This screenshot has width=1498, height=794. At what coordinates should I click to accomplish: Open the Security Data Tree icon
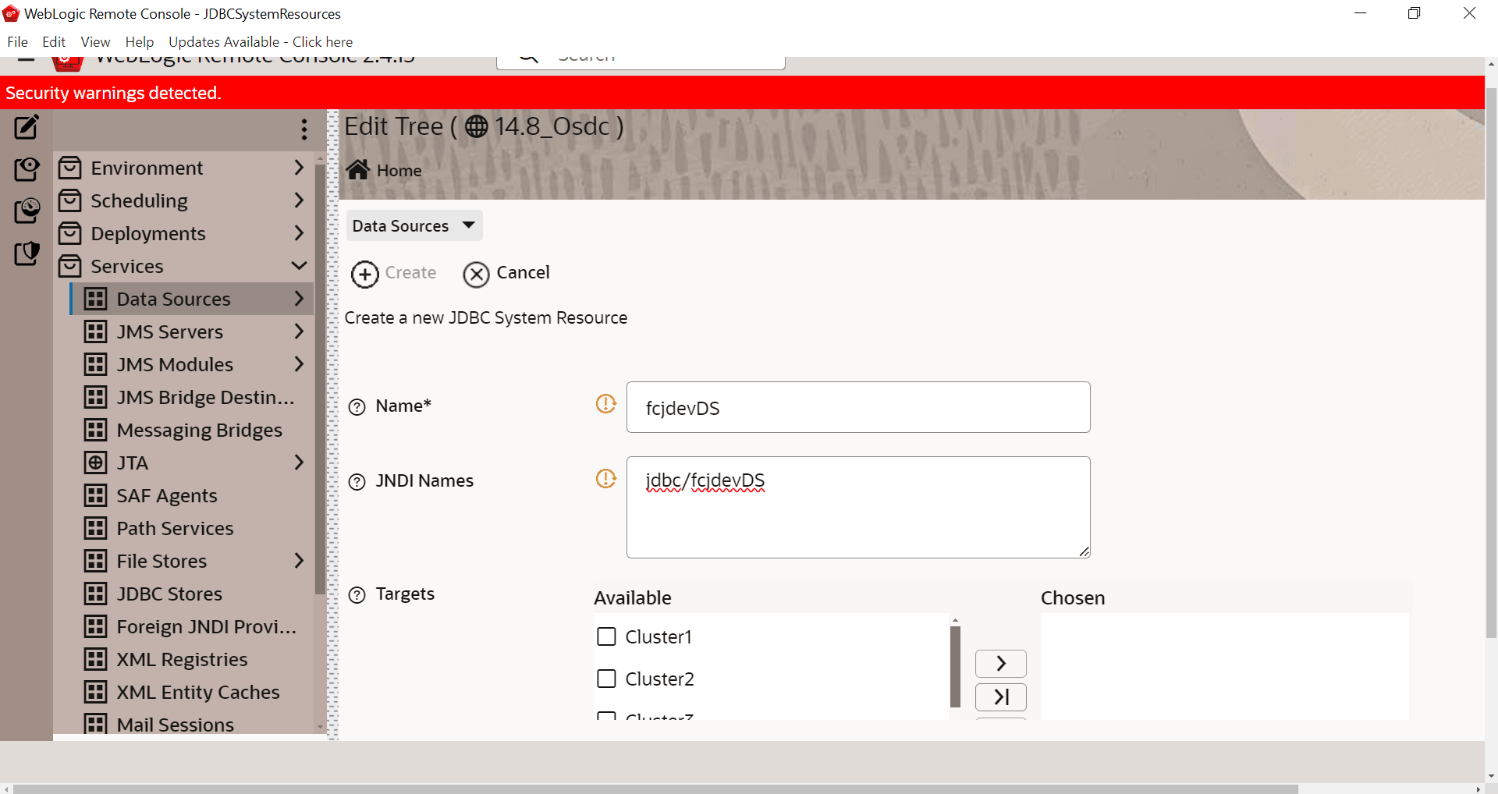(27, 253)
